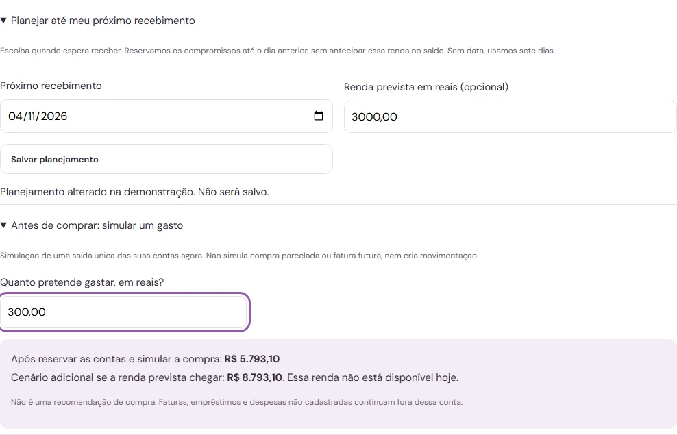Click the 'Quanto pretende gastar, em reais?' label
Image resolution: width=677 pixels, height=435 pixels.
point(82,282)
